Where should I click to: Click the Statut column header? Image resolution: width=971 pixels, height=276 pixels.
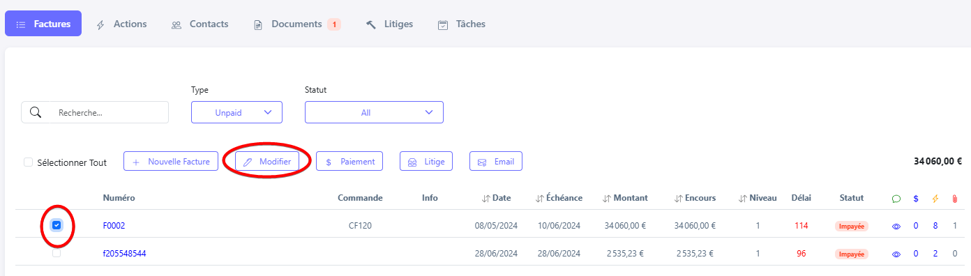coord(852,198)
